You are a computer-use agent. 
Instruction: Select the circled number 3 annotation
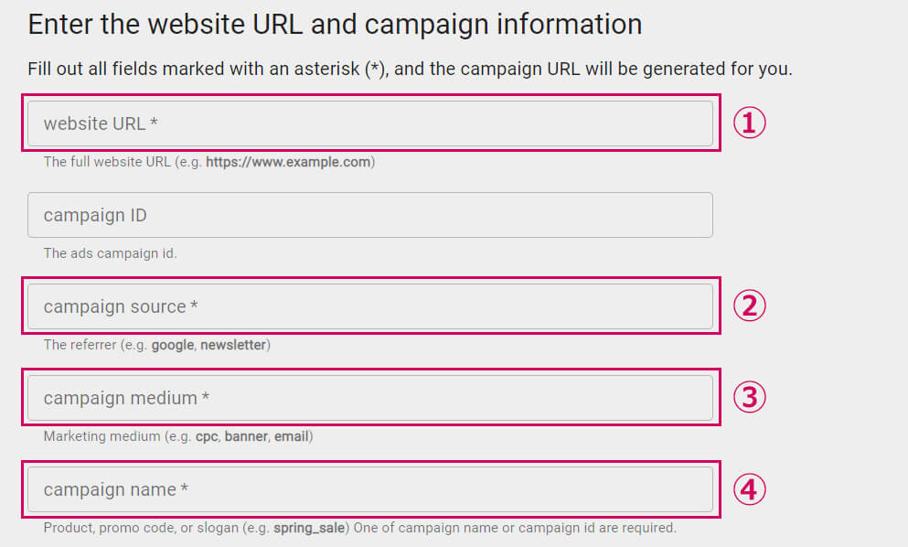click(x=749, y=397)
